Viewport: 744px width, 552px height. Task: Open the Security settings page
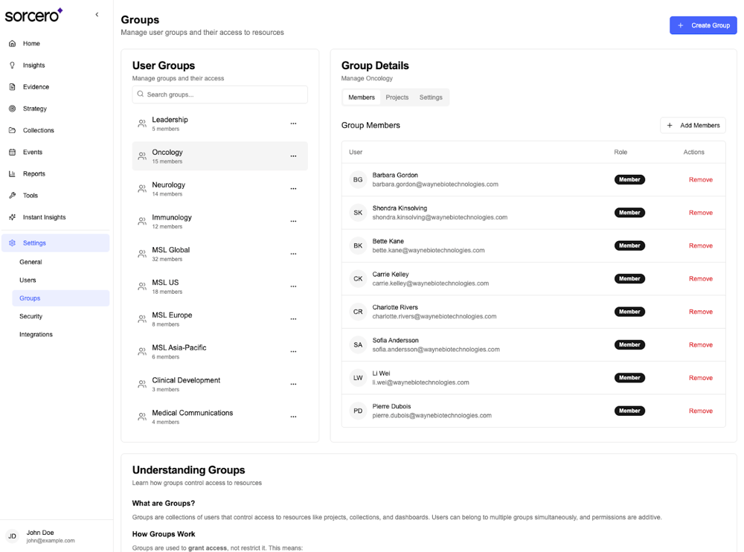pos(31,316)
